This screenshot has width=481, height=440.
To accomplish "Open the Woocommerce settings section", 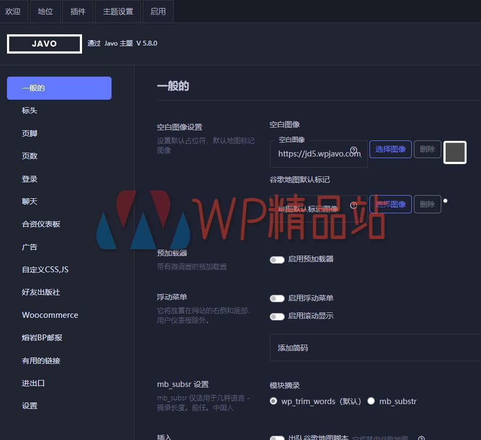I will tap(49, 315).
